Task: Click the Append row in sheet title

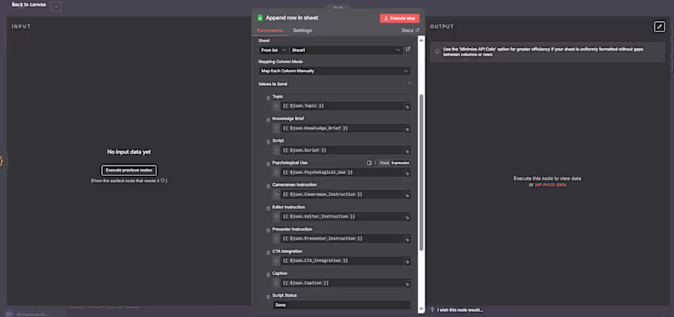Action: pos(292,18)
